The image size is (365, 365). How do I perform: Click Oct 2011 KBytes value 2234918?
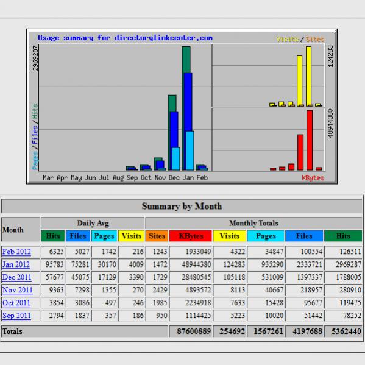coord(198,303)
